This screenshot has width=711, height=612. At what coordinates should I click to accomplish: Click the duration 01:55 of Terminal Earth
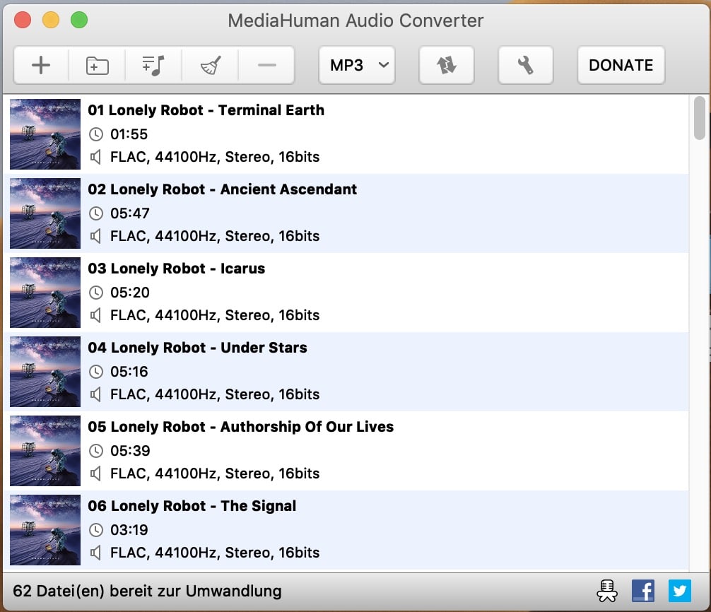[x=129, y=134]
